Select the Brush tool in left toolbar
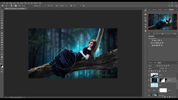178x100 pixels. [2, 30]
